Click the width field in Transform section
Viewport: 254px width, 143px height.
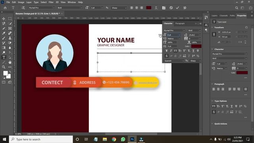click(227, 32)
